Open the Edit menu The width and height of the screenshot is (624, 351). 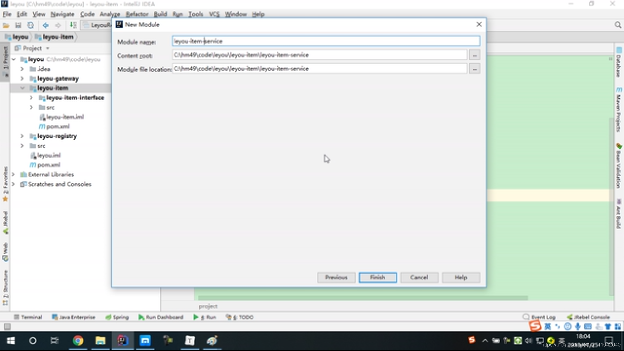22,14
